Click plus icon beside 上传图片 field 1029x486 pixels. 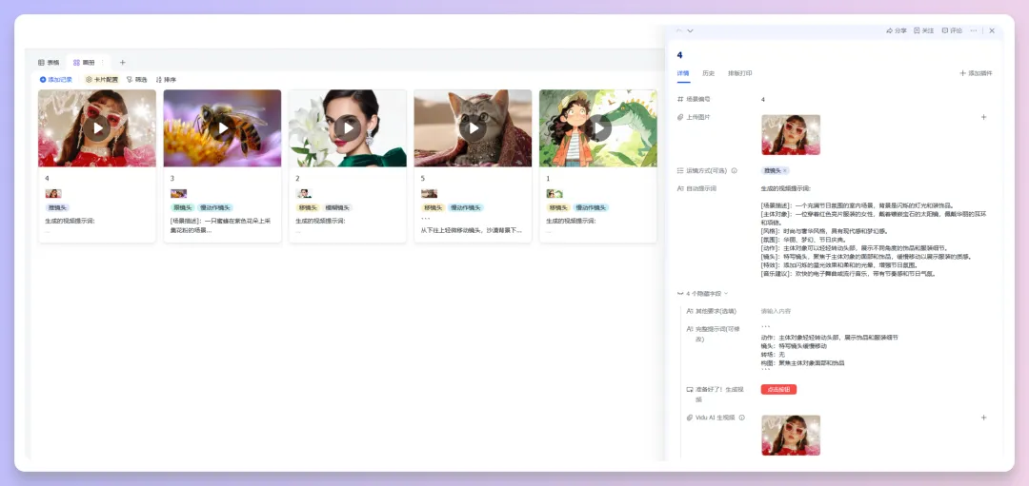coord(983,117)
